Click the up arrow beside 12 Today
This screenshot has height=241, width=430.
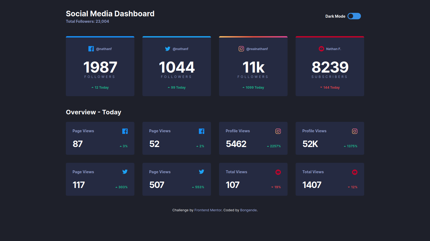tap(92, 88)
